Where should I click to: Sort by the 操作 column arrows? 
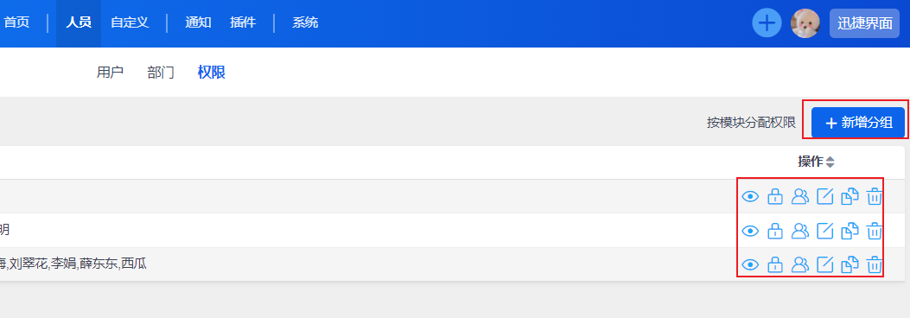tap(830, 162)
